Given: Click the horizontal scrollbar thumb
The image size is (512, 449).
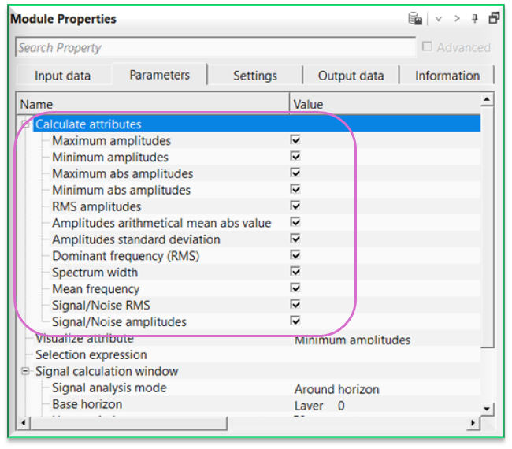Looking at the screenshot, I should (128, 422).
